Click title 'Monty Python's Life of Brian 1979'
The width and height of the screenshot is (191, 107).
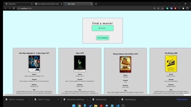125,54
